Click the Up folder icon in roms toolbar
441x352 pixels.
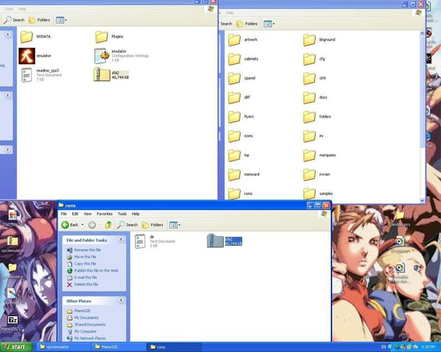pos(109,224)
